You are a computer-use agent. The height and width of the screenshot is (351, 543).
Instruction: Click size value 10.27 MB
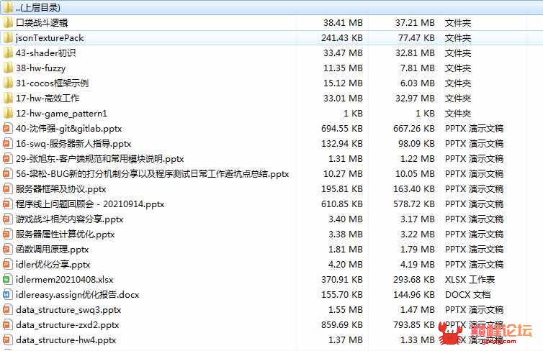(x=343, y=173)
